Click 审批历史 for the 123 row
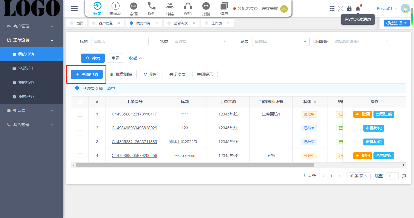This screenshot has width=414, height=218. pos(374,128)
